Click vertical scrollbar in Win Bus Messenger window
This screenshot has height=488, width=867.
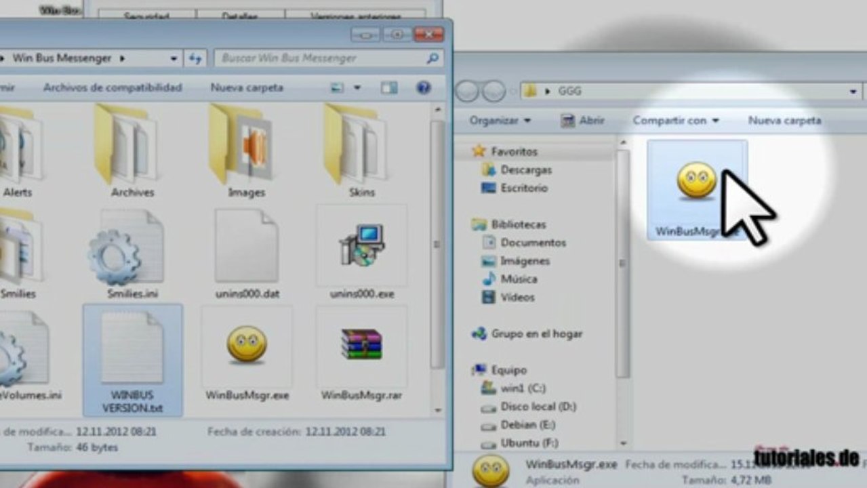(438, 244)
